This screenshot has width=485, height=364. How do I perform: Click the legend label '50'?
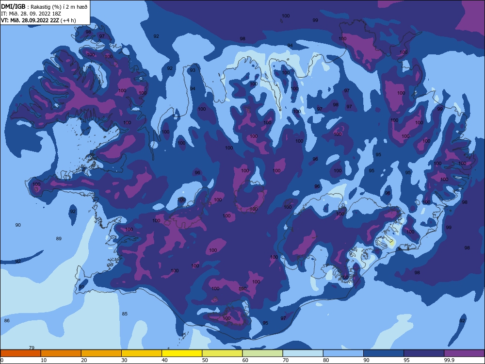(205, 360)
